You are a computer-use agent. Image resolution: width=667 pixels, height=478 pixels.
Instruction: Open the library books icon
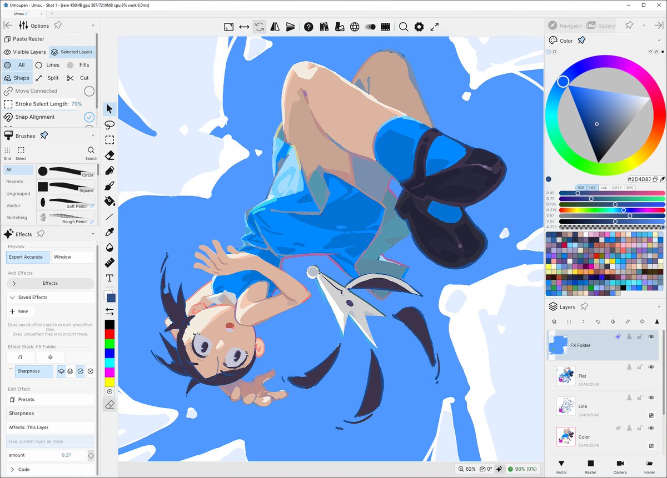[x=324, y=27]
